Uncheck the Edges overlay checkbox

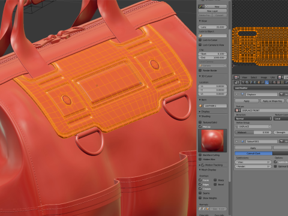tap(200, 184)
